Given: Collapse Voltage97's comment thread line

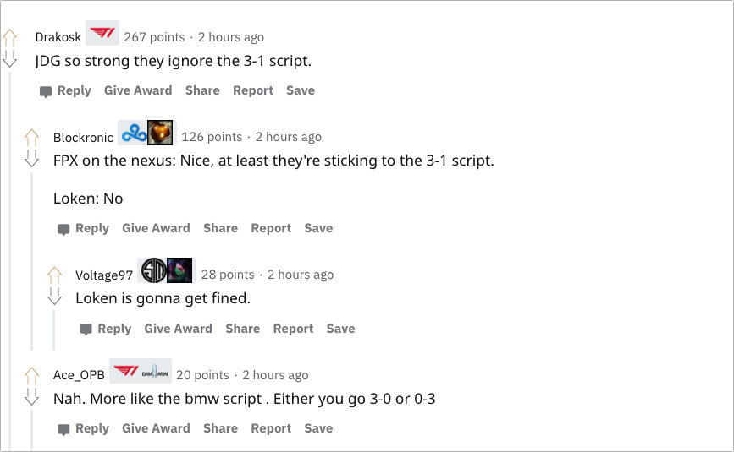Looking at the screenshot, I should (55, 329).
